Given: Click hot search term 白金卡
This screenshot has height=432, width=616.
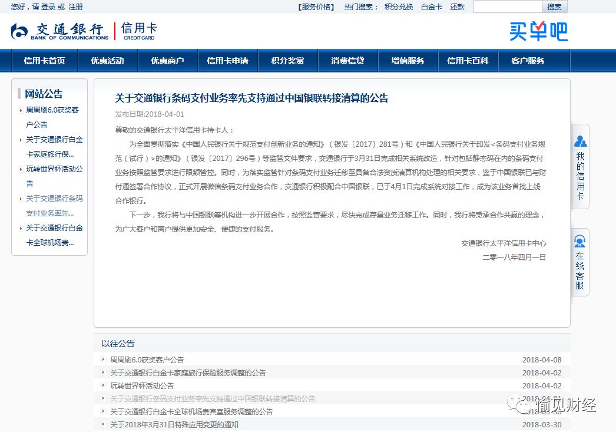Looking at the screenshot, I should click(431, 6).
